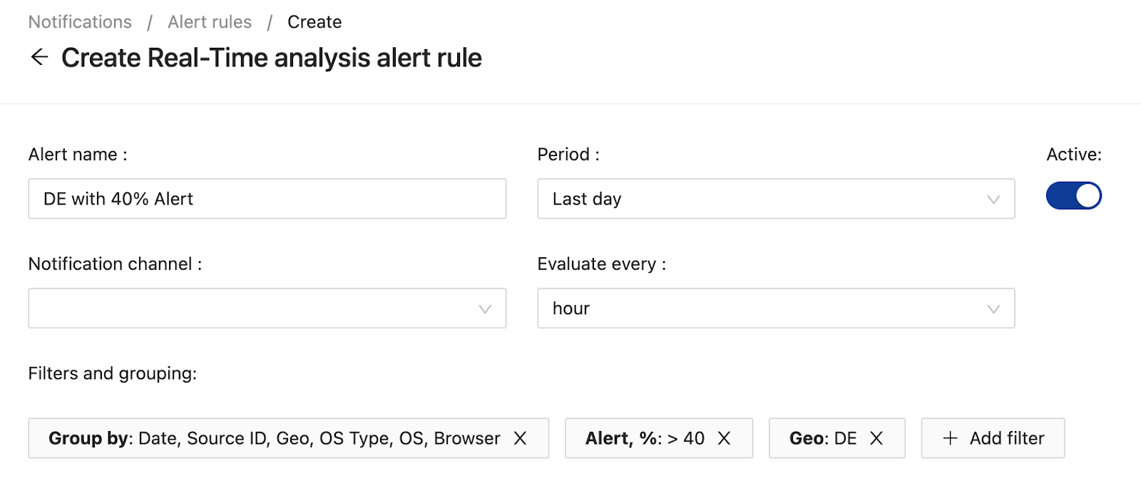Navigate to Alert rules breadcrumb
The image size is (1141, 503).
210,22
